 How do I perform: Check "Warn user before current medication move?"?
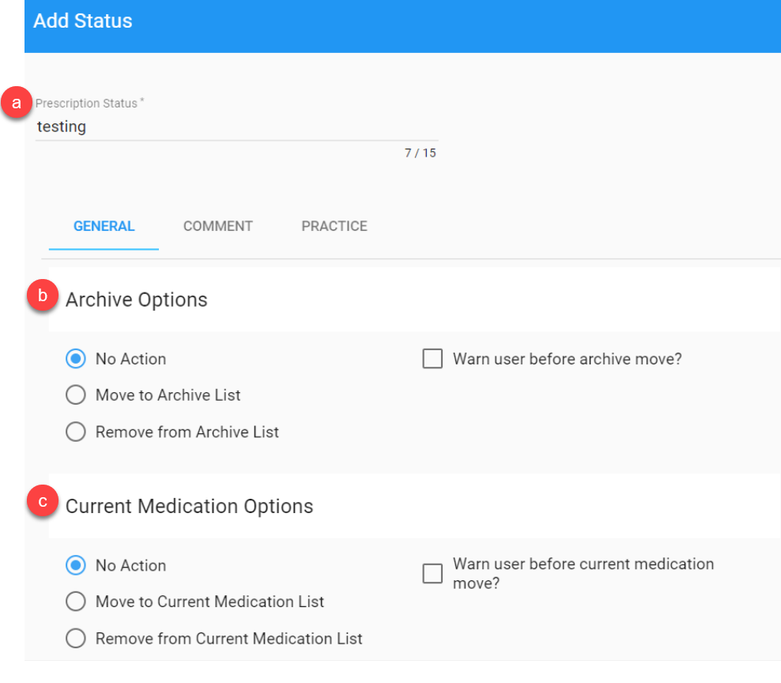click(432, 573)
